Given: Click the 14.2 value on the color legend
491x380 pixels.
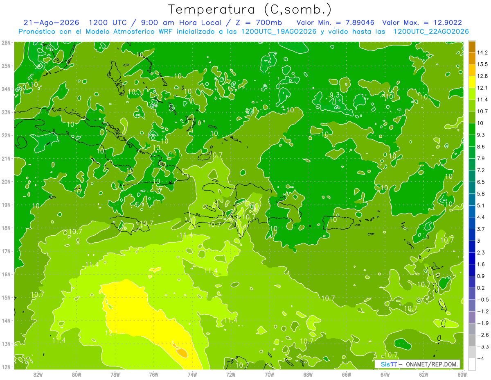Looking at the screenshot, I should point(482,52).
